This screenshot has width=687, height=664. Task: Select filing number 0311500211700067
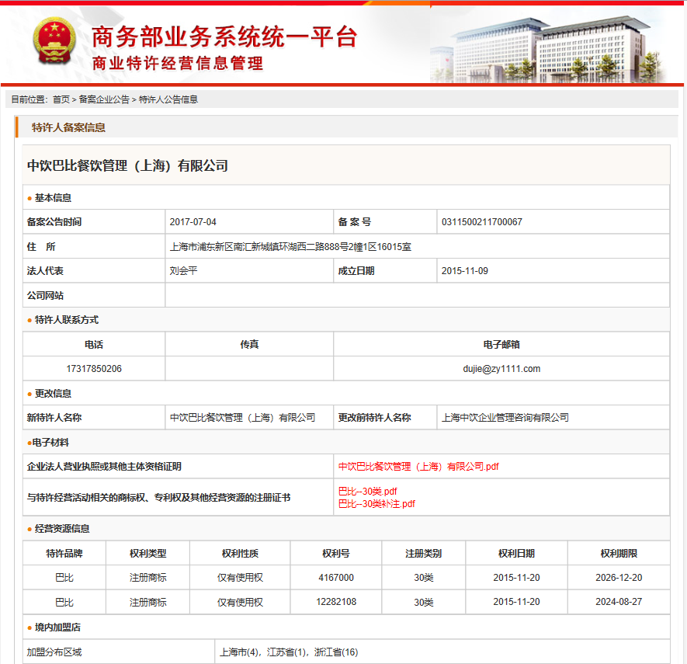click(x=481, y=222)
